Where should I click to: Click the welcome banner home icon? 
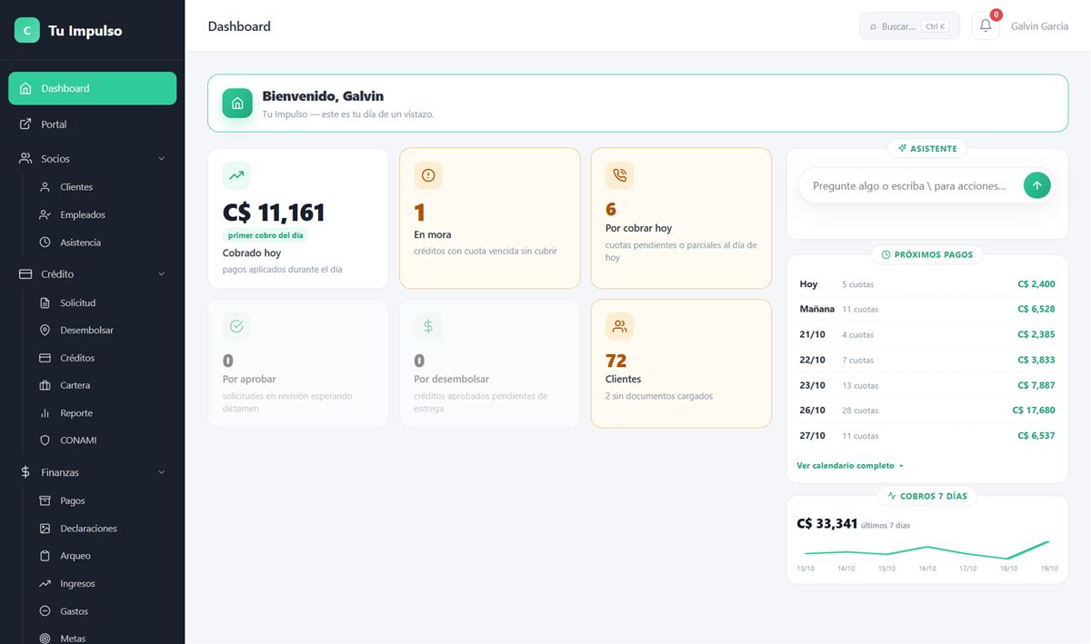click(237, 104)
